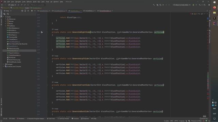Click '1 usage' link above GenerateBackSide
Screen dimensions: 218x122
(55, 109)
